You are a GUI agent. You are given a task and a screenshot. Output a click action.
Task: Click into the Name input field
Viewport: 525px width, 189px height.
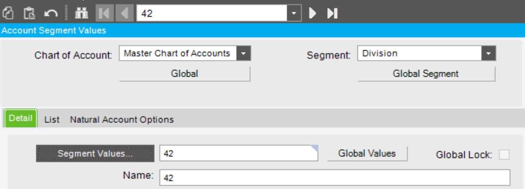pos(335,178)
